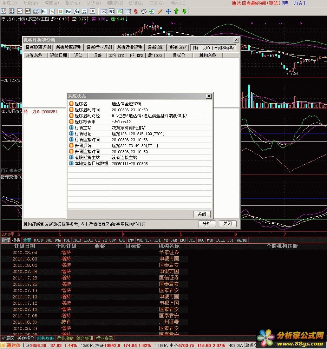The height and width of the screenshot is (349, 327).
Task: Open the 分析(A) menu
Action: (94, 3)
